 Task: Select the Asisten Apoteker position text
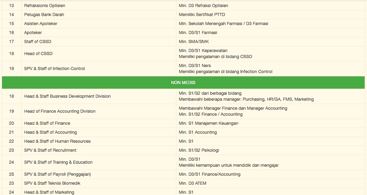pyautogui.click(x=41, y=24)
